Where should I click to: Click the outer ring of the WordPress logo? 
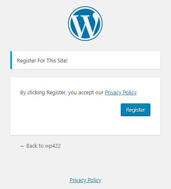click(x=85, y=7)
